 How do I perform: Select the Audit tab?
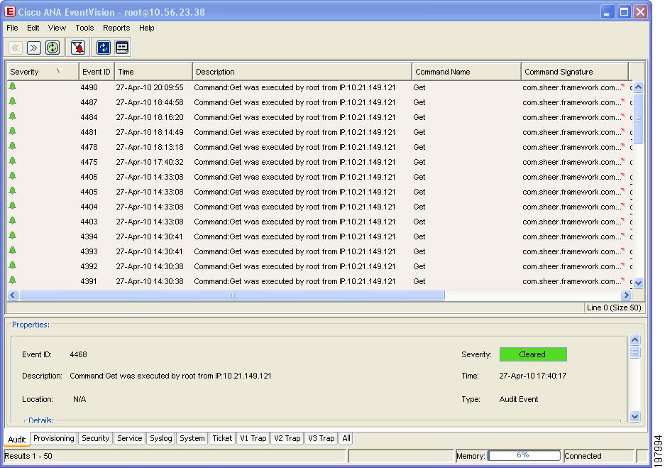[x=17, y=439]
